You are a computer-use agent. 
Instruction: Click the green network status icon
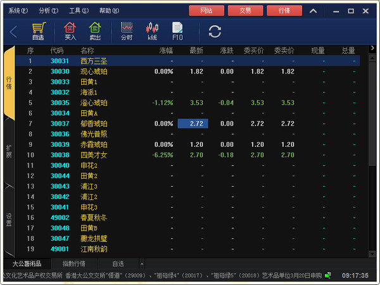(327, 275)
